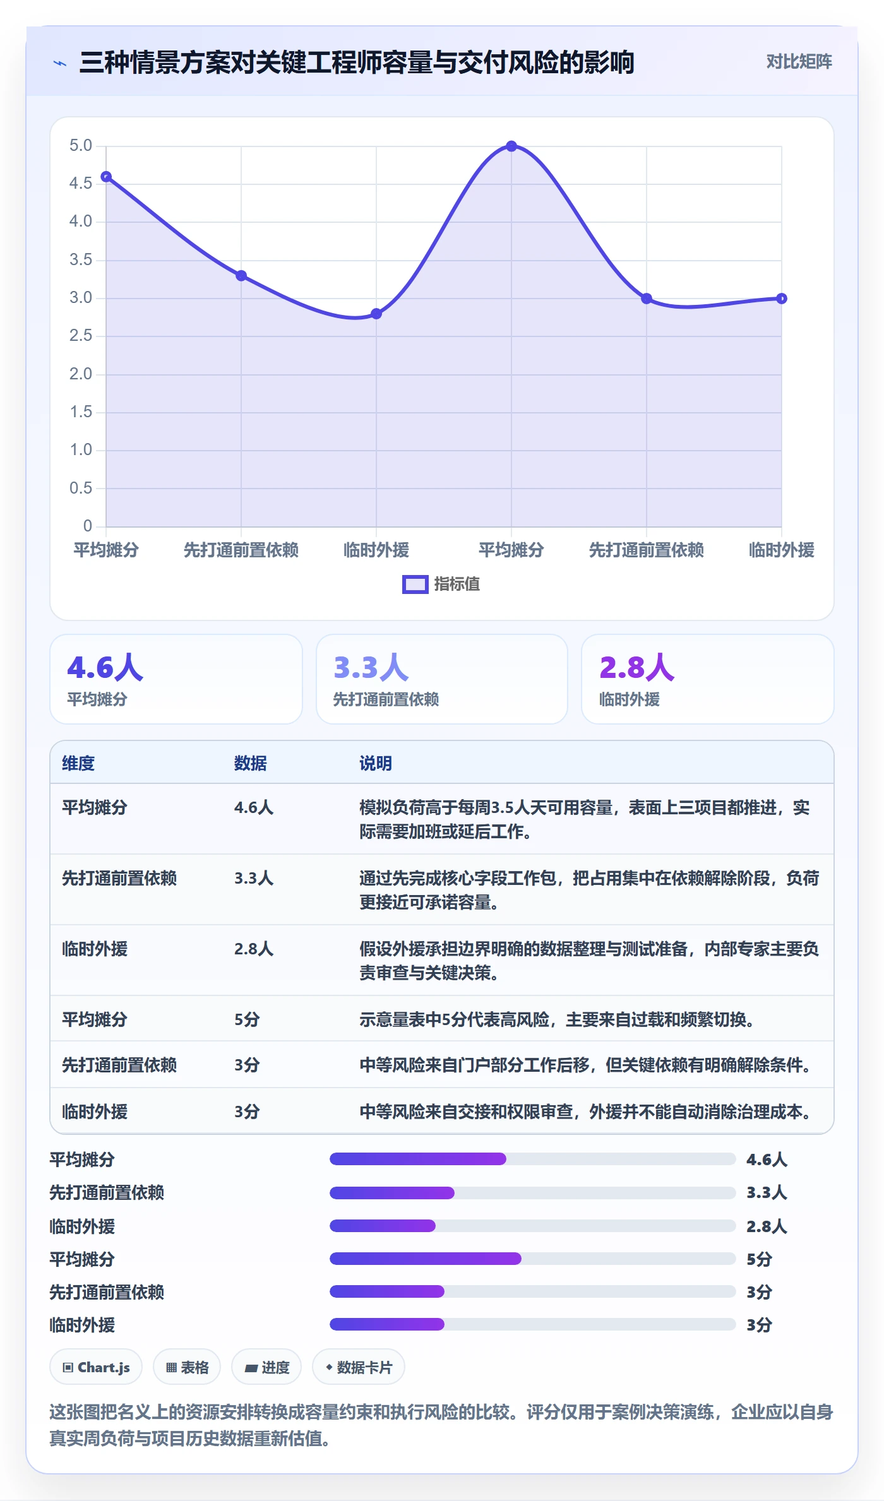
Task: Click the description starting 通过先完成核心字段工作包
Action: (x=589, y=890)
